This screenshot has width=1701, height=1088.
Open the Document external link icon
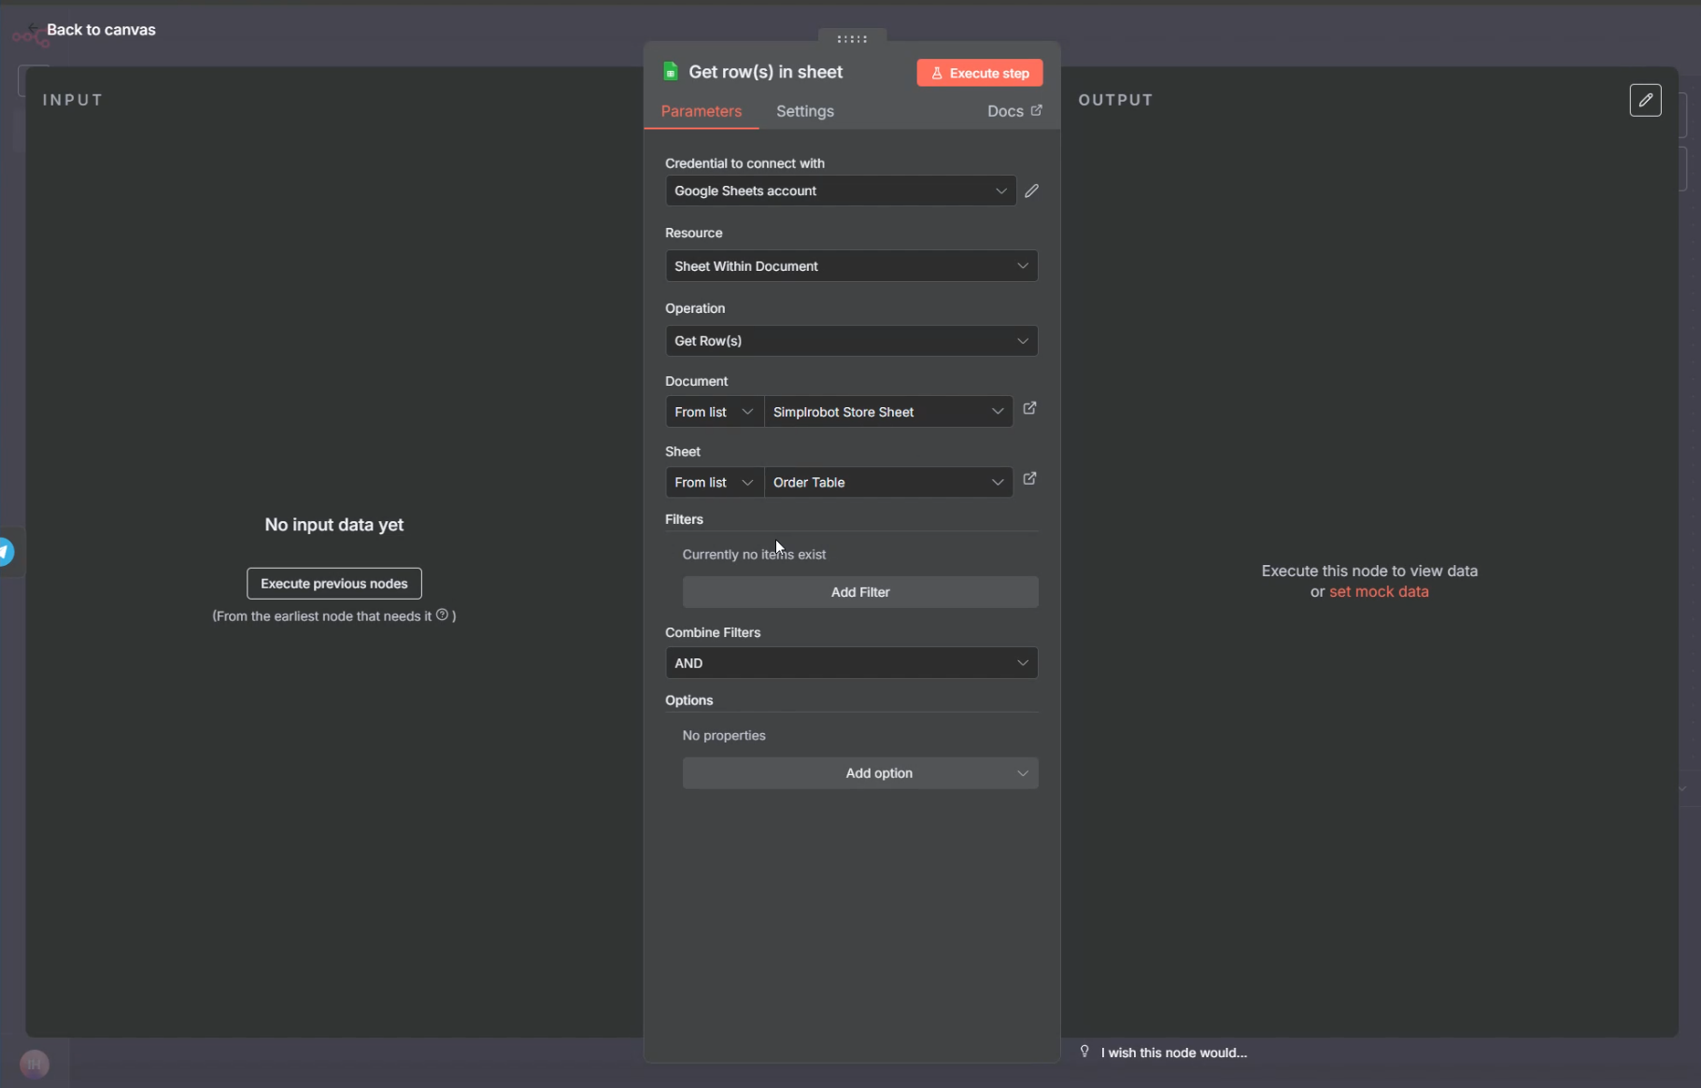pos(1029,409)
